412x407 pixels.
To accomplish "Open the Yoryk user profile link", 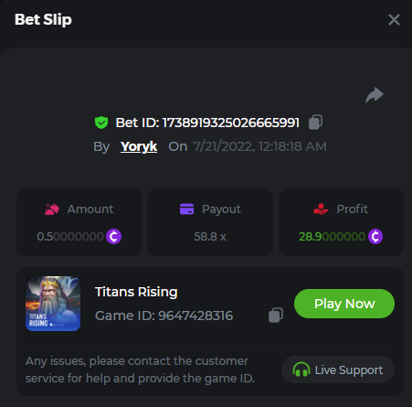I will 139,146.
